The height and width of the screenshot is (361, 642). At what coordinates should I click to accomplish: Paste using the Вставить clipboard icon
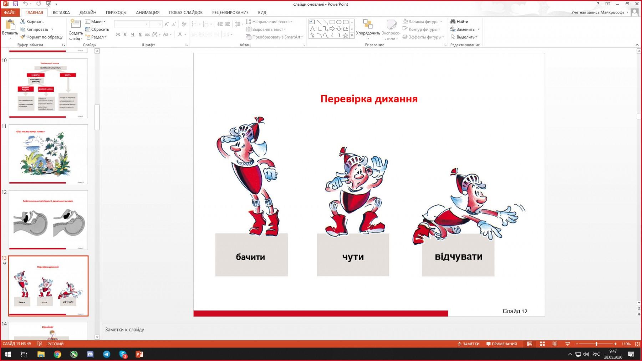(x=10, y=25)
